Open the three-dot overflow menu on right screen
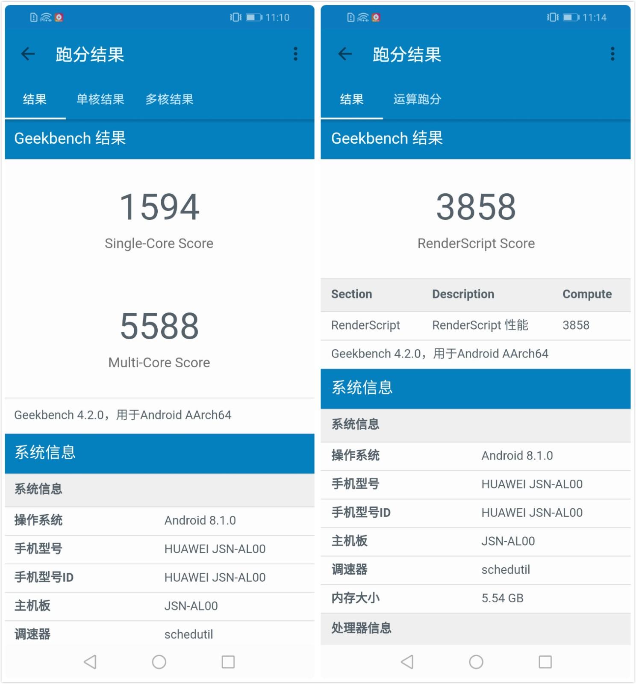The height and width of the screenshot is (684, 636). pyautogui.click(x=612, y=54)
